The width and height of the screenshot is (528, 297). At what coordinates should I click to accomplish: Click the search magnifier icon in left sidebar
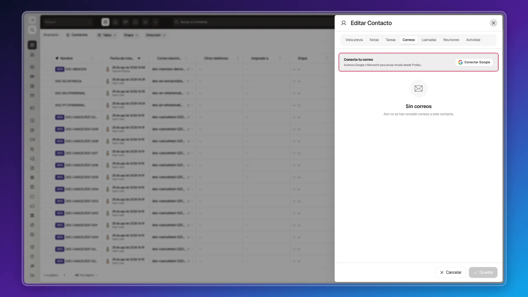[32, 30]
